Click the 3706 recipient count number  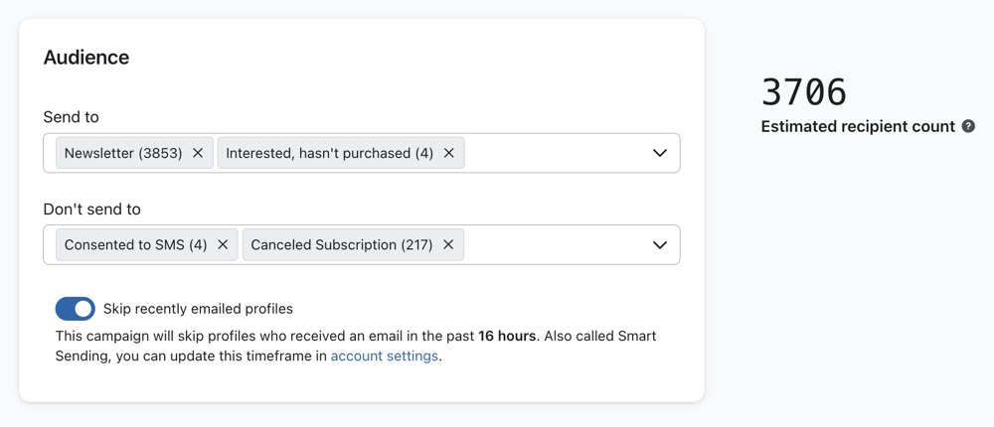tap(804, 92)
